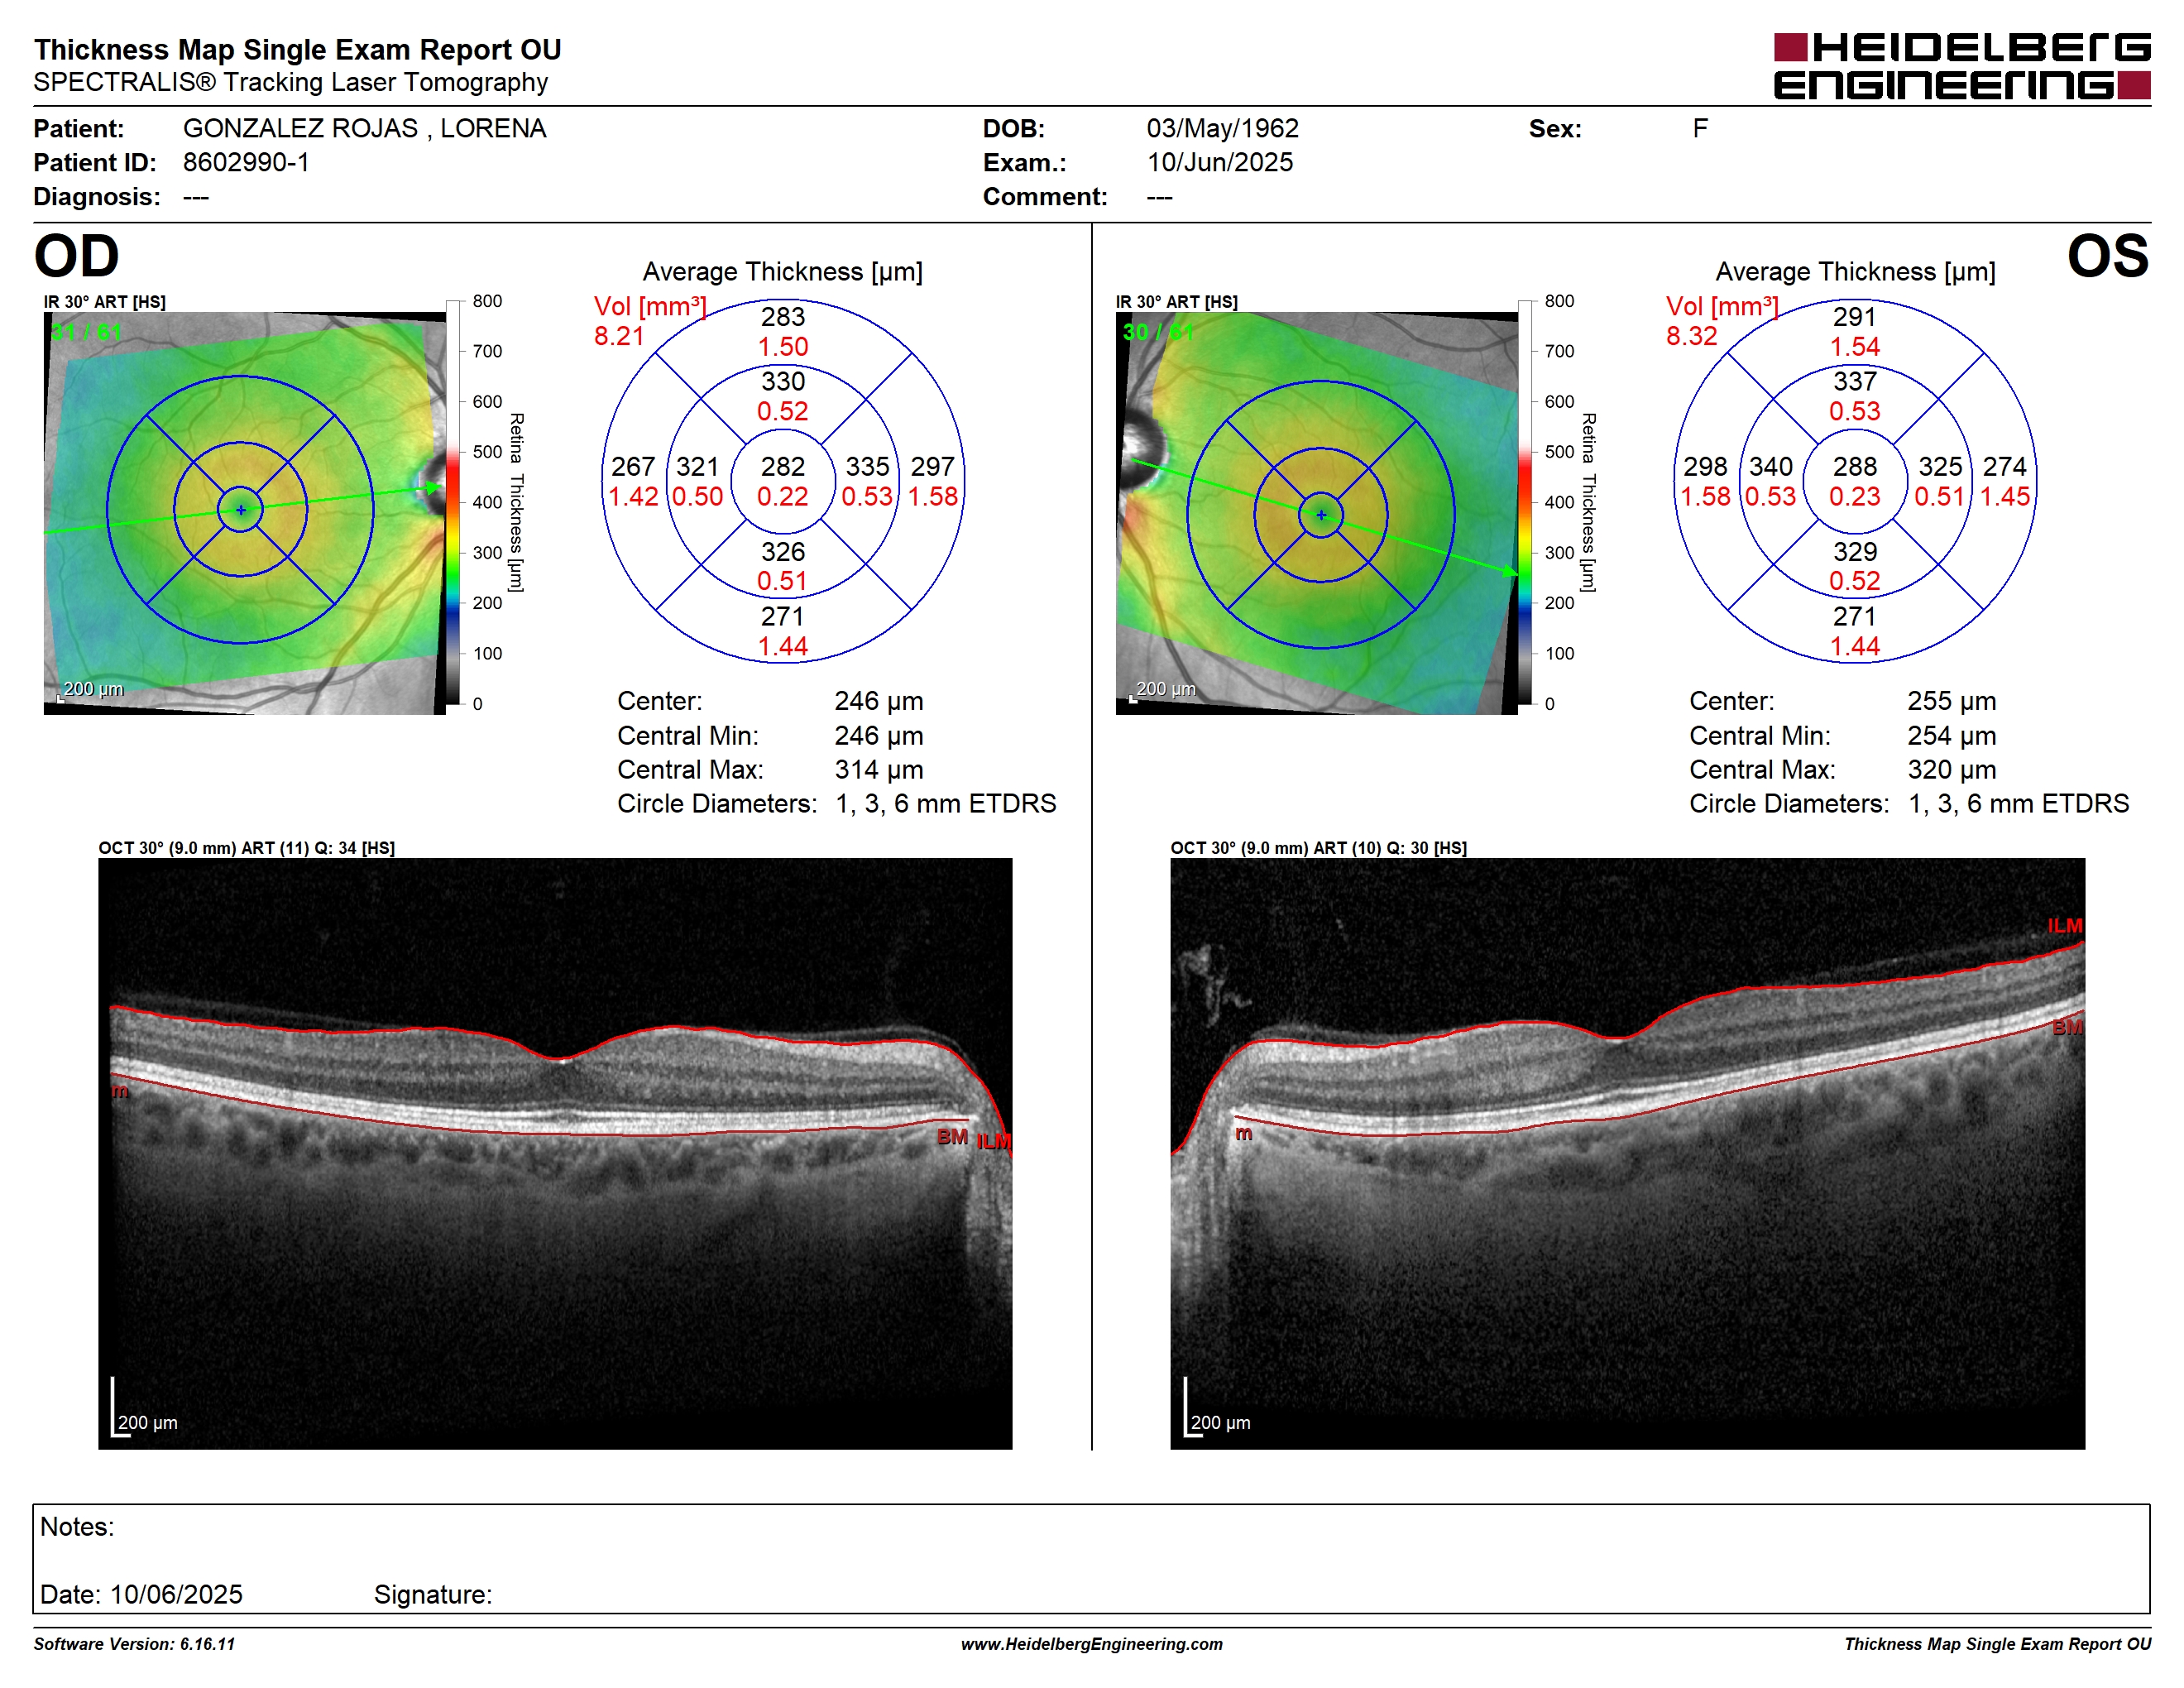This screenshot has height=1688, width=2184.
Task: Click the Sex value F
Action: 1700,128
